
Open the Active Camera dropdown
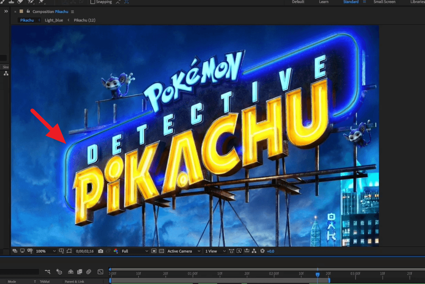click(x=184, y=251)
